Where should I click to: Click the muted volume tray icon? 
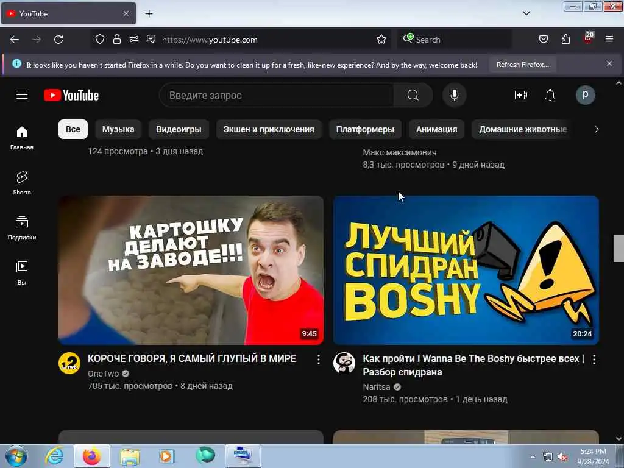[562, 457]
